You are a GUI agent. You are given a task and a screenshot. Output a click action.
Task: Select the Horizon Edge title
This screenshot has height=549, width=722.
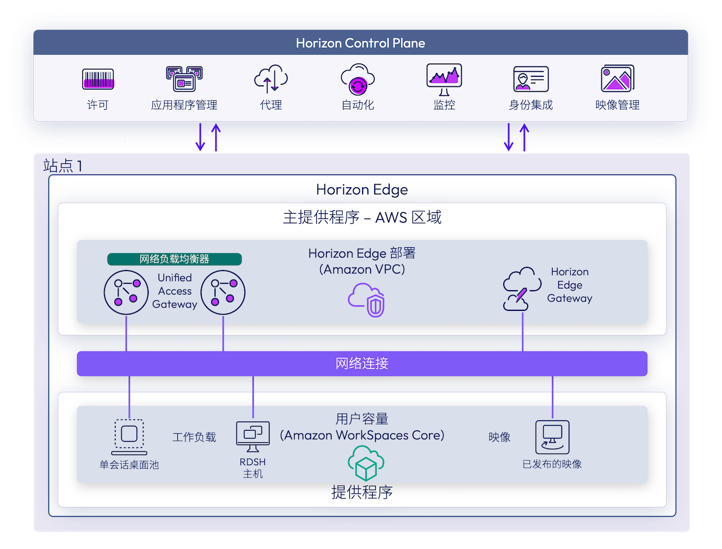click(x=362, y=189)
